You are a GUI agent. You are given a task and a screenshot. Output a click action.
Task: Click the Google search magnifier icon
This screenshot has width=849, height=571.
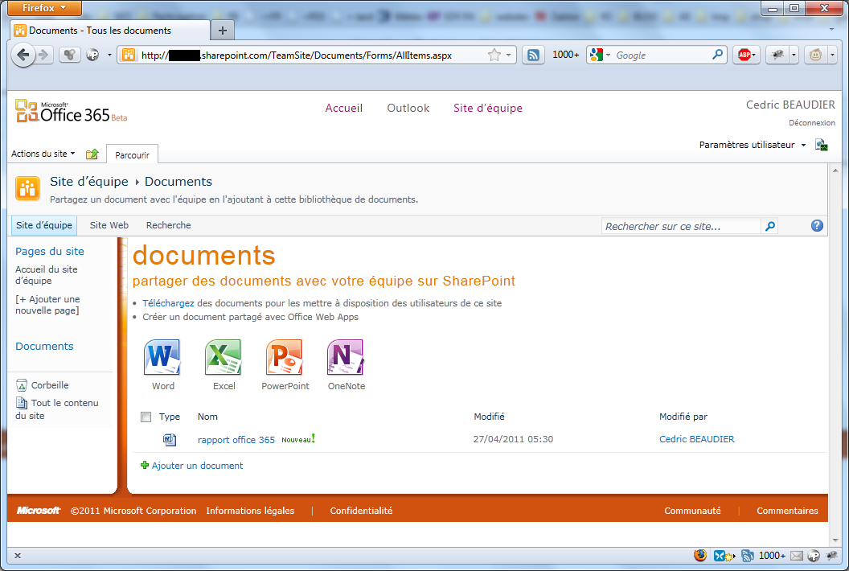pyautogui.click(x=717, y=54)
